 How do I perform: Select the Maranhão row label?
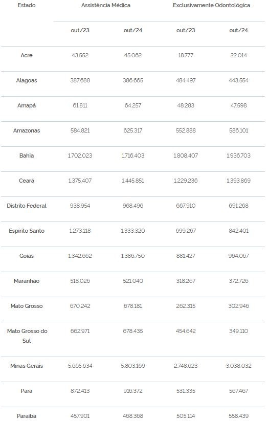(26, 281)
